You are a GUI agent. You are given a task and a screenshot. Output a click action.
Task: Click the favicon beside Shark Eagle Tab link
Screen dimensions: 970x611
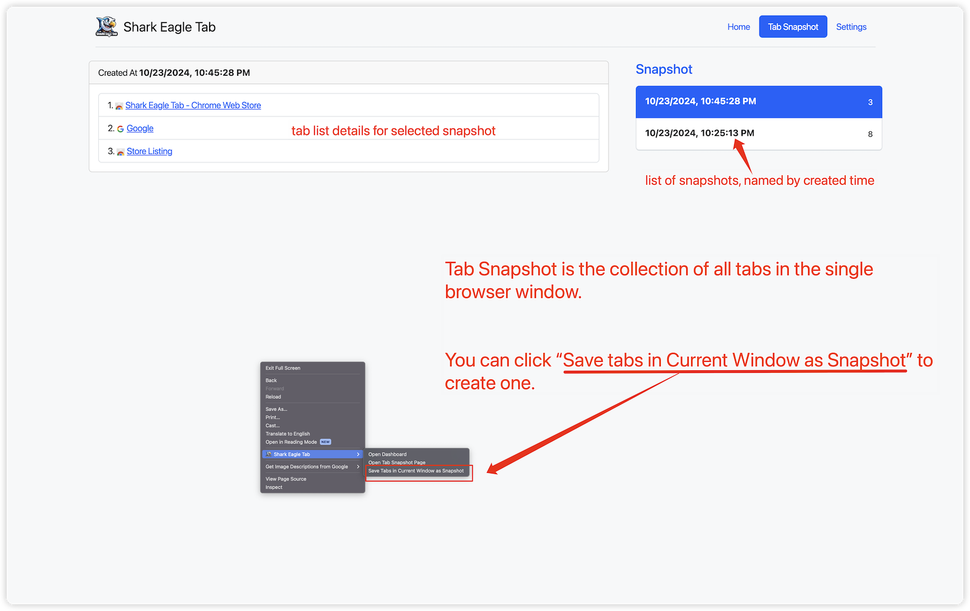(119, 106)
